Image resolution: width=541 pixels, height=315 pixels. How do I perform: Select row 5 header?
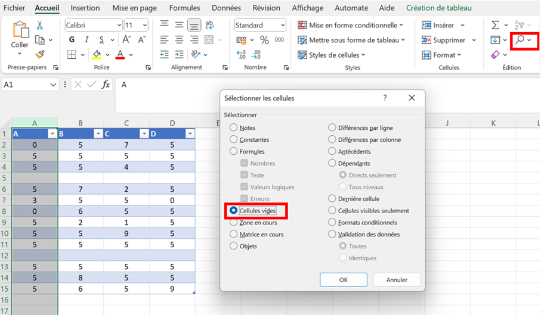coord(5,178)
